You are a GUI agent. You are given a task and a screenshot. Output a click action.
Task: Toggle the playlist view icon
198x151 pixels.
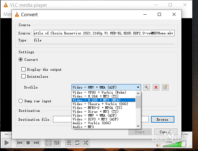pos(69,143)
